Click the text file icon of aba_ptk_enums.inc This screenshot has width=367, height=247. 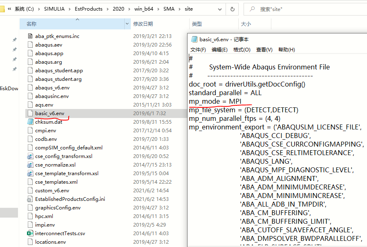pyautogui.click(x=30, y=36)
